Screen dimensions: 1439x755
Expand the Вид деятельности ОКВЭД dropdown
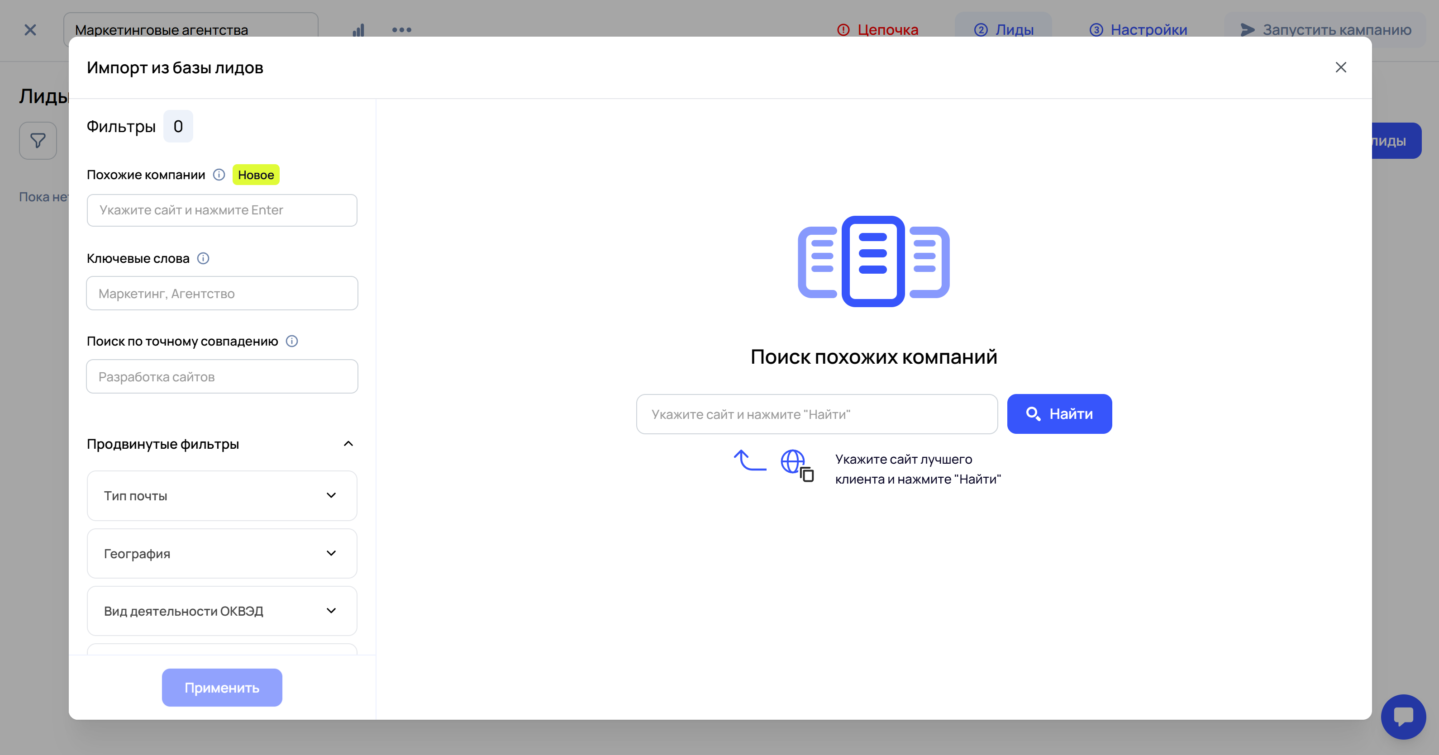(222, 611)
